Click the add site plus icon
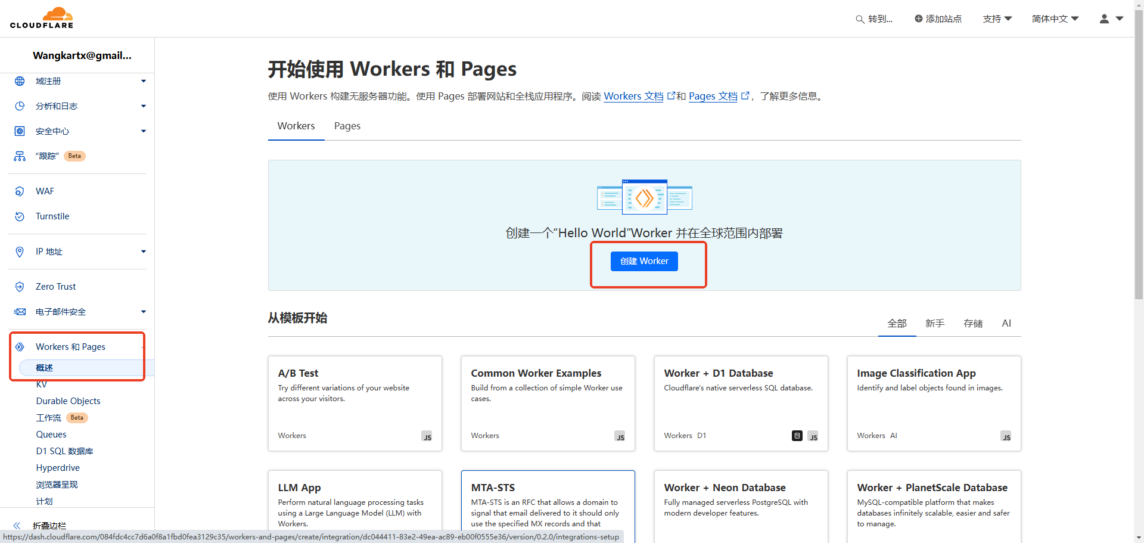The height and width of the screenshot is (543, 1144). pos(919,18)
